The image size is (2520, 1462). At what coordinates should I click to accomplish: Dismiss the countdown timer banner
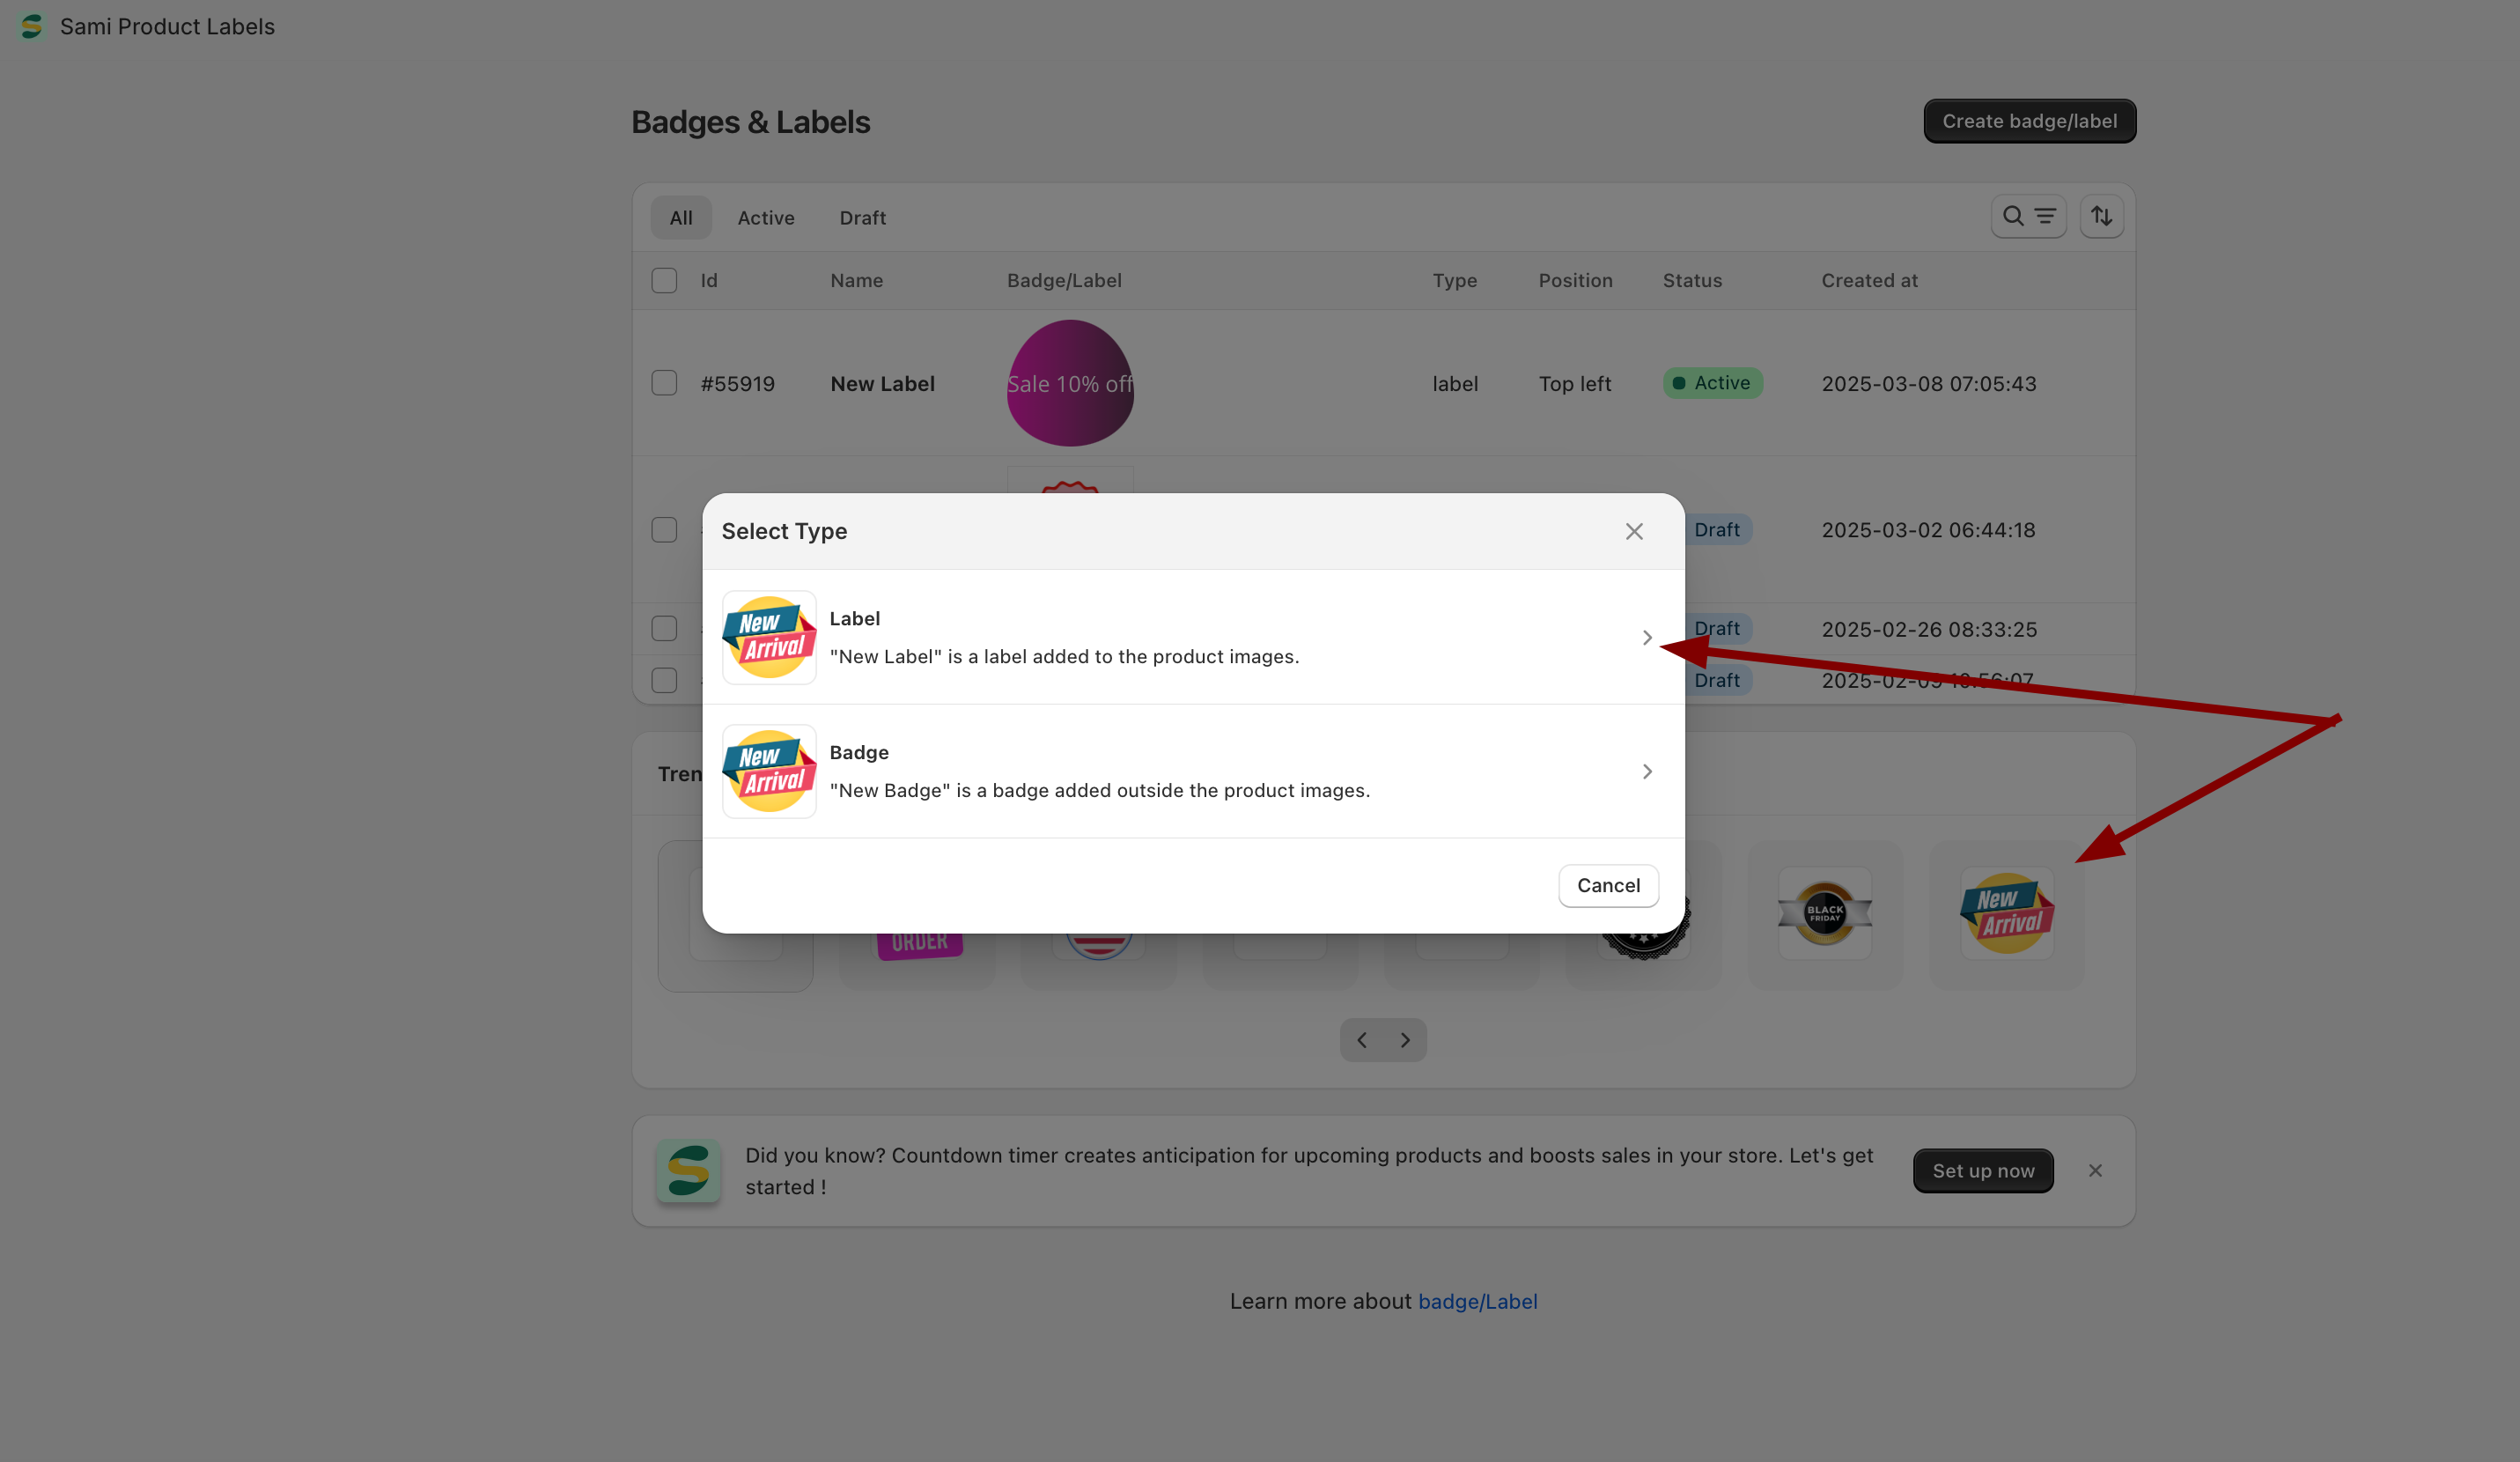point(2095,1170)
